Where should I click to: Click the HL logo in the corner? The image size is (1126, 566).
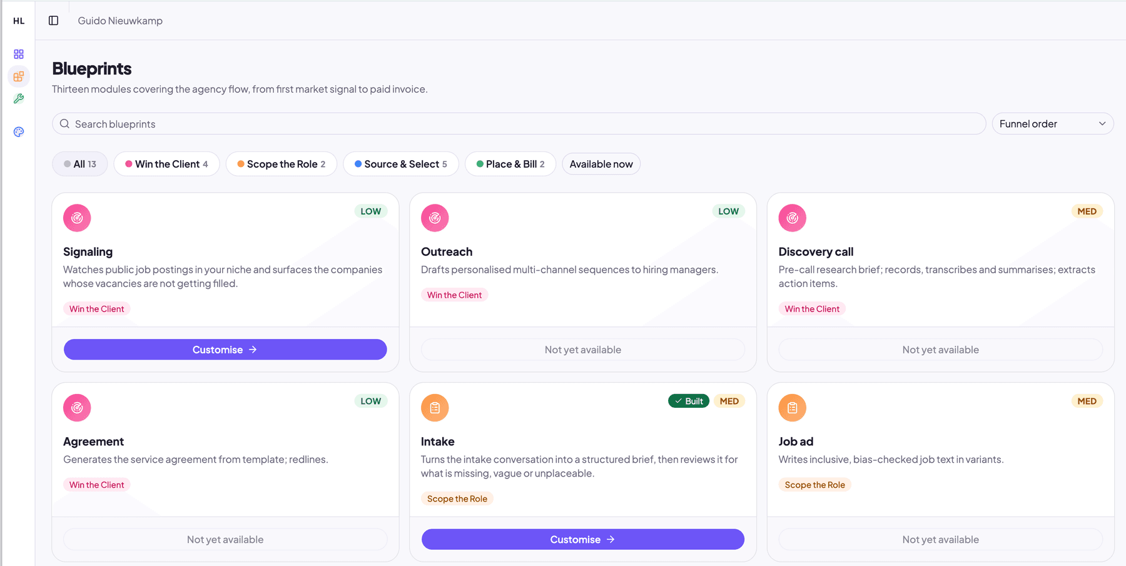[19, 21]
